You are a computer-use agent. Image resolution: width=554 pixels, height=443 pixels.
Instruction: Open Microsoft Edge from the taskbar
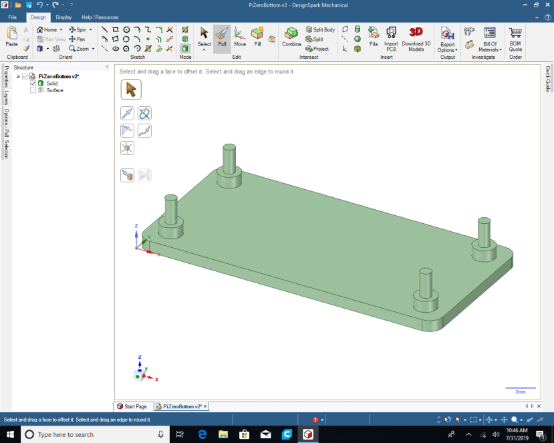pyautogui.click(x=202, y=434)
